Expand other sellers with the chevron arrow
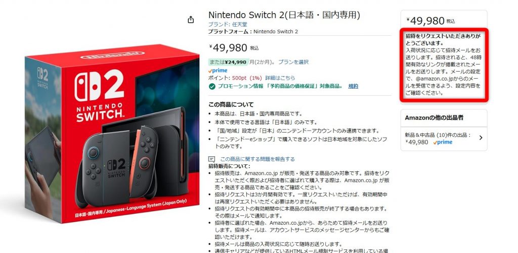The image size is (518, 253). click(x=481, y=138)
